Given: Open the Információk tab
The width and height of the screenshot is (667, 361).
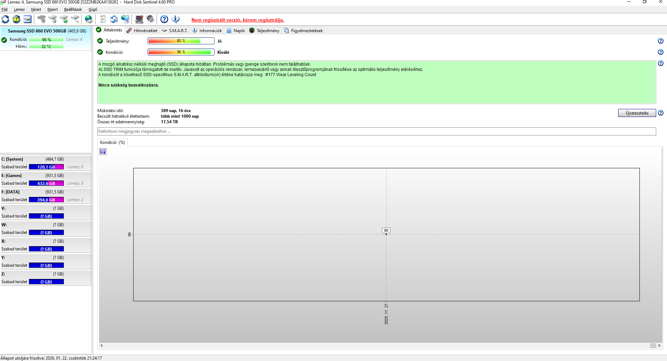Looking at the screenshot, I should (x=207, y=31).
